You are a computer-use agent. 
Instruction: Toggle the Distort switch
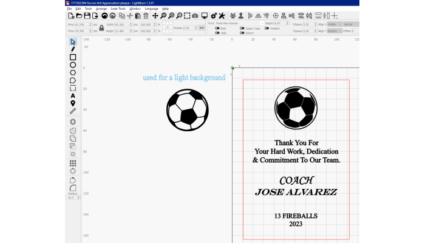pos(242,33)
